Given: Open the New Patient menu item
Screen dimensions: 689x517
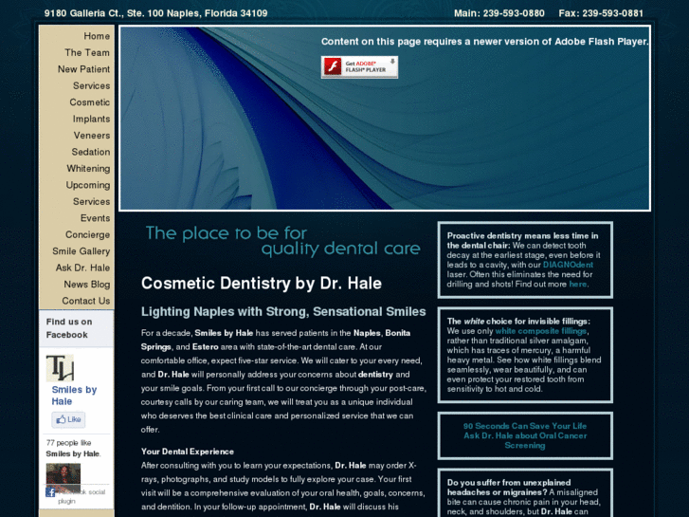Looking at the screenshot, I should tap(84, 69).
